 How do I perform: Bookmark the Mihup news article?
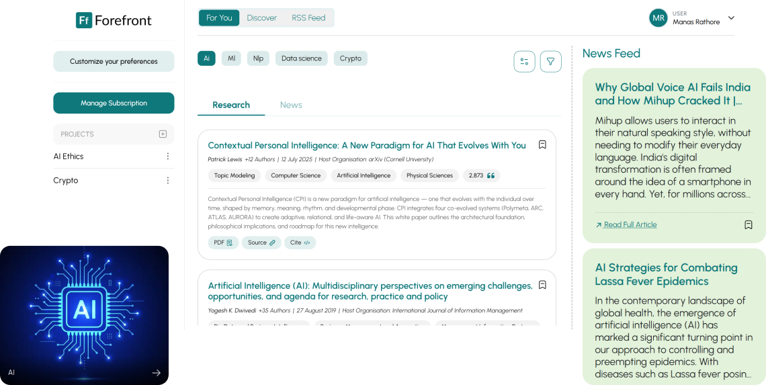(748, 225)
